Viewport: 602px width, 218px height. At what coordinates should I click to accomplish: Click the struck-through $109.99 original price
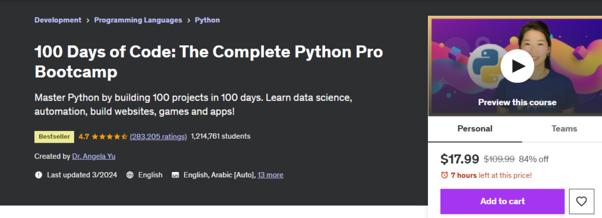click(499, 159)
